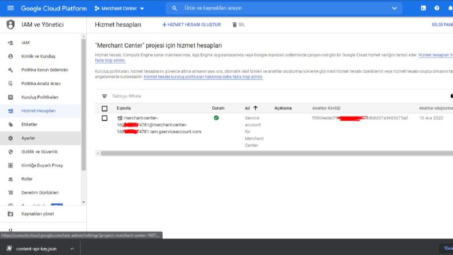Viewport: 453px width, 255px height.
Task: Click the IAM ve Yönetici shield icon
Action: (11, 25)
